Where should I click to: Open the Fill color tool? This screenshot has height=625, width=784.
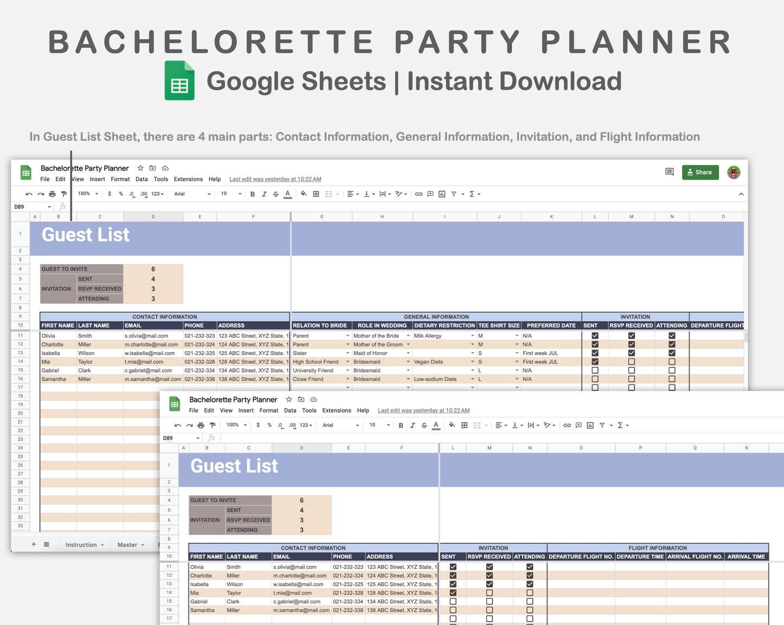coord(303,194)
